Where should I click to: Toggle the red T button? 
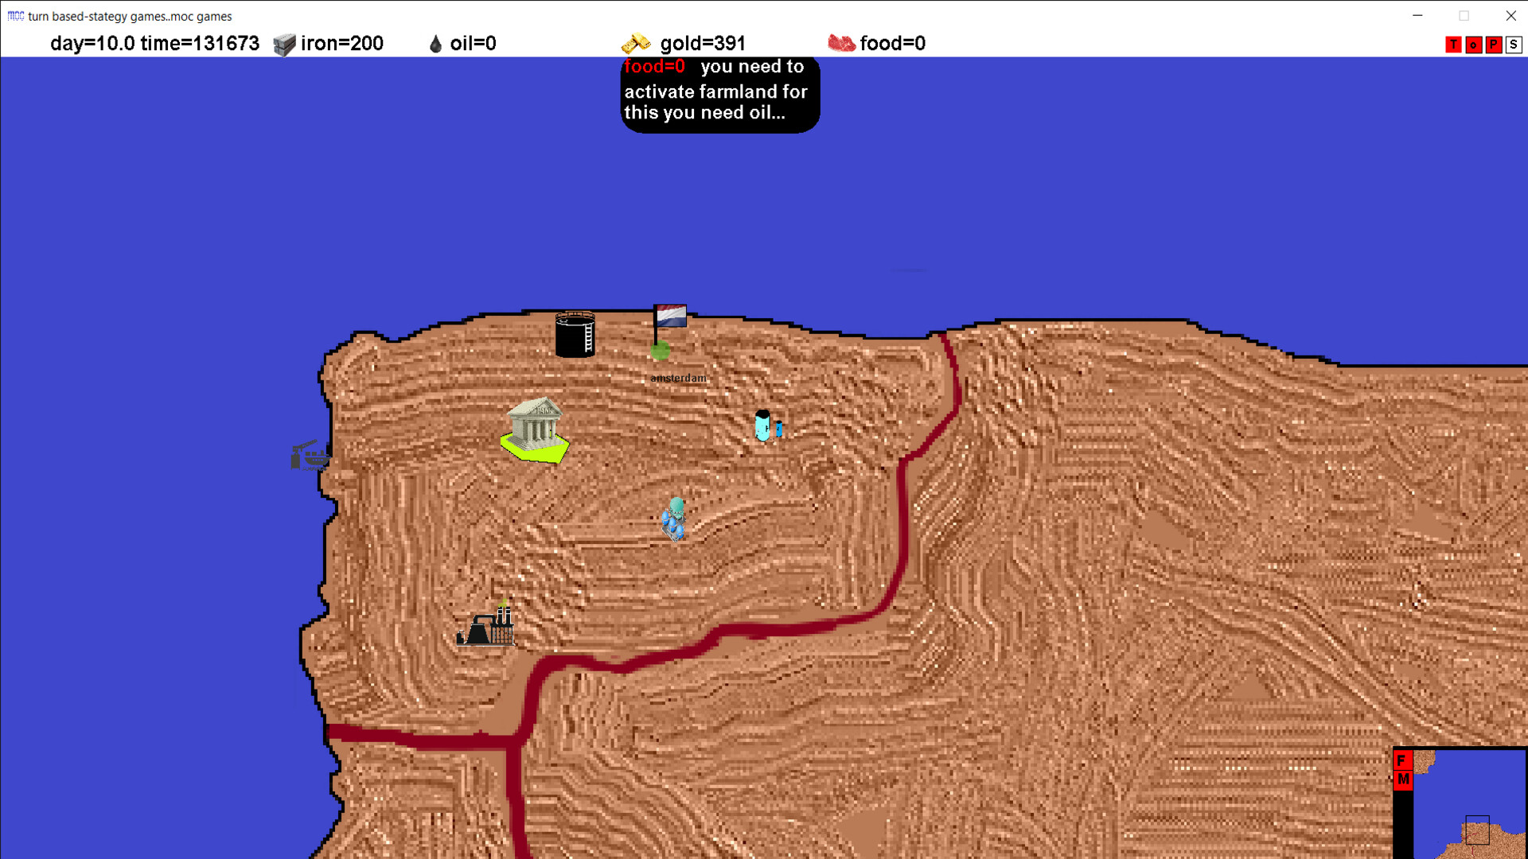pyautogui.click(x=1454, y=45)
